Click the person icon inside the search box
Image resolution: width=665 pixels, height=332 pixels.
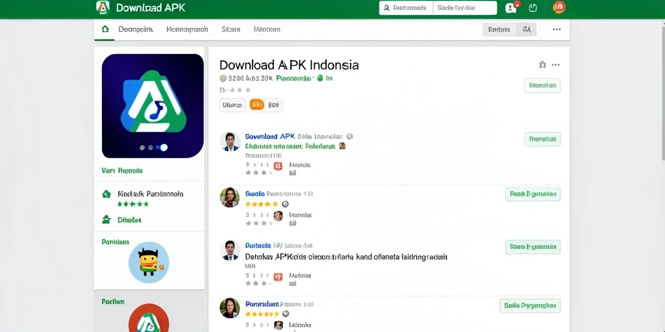click(386, 8)
